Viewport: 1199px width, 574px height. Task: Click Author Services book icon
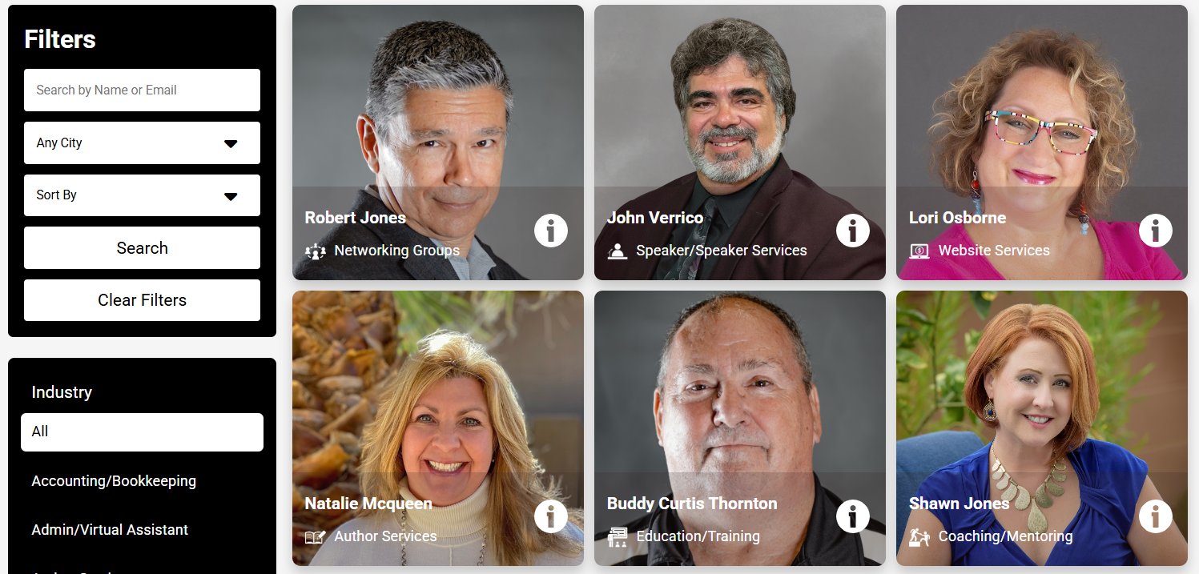315,537
